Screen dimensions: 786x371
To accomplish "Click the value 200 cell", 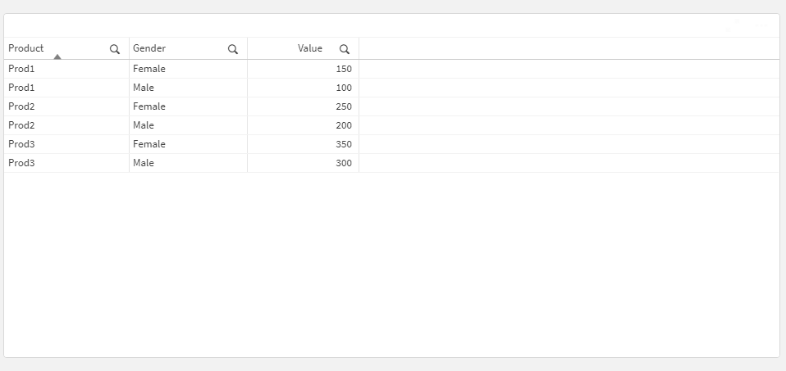I will pos(344,125).
